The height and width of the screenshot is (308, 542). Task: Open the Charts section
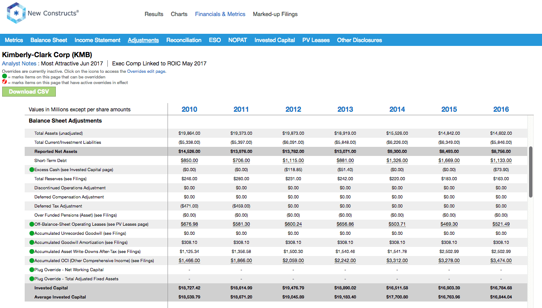[x=179, y=14]
